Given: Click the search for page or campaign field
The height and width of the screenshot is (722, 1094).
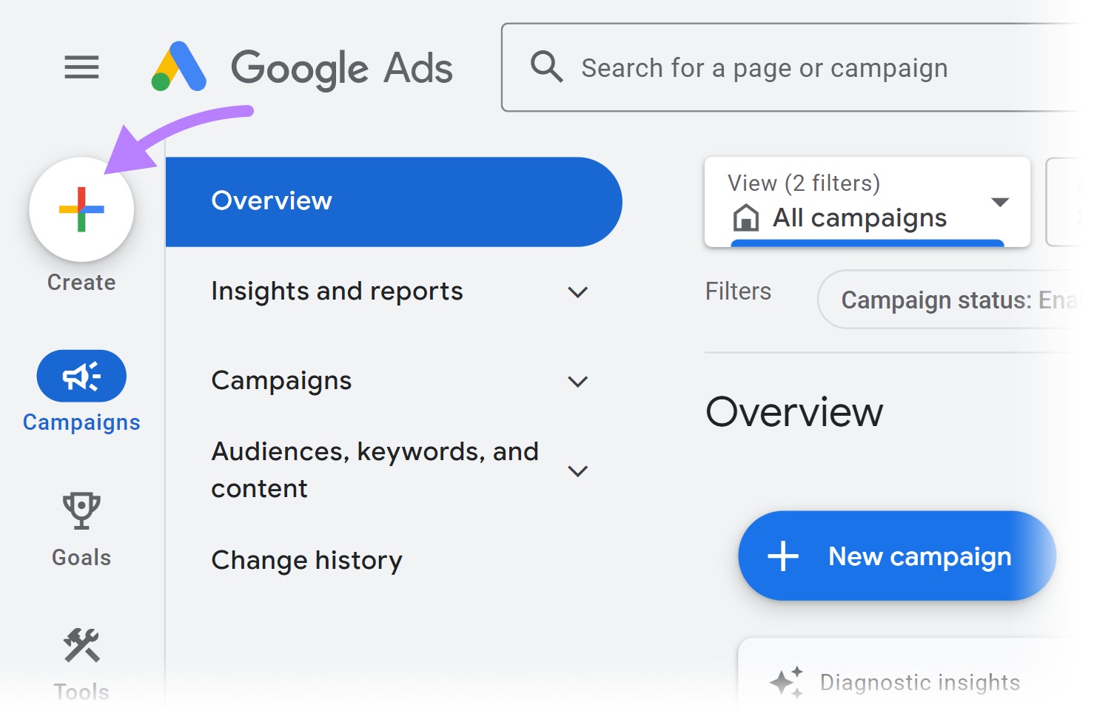Looking at the screenshot, I should pos(765,67).
